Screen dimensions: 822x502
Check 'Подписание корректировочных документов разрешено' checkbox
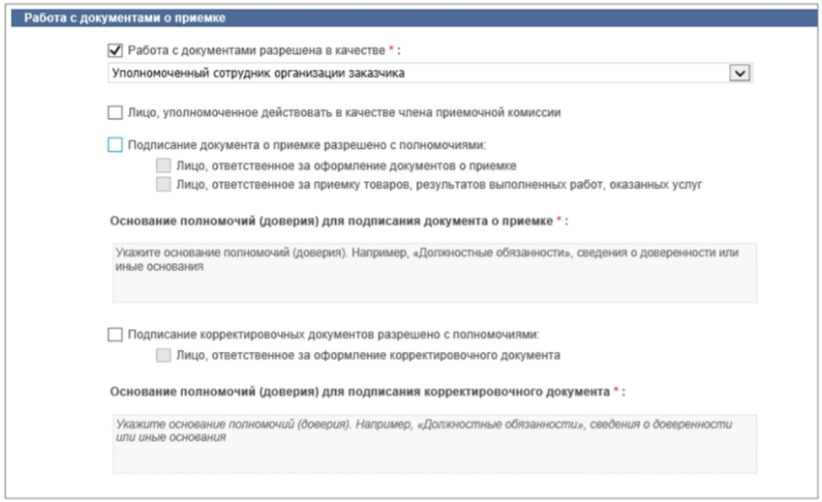[116, 334]
